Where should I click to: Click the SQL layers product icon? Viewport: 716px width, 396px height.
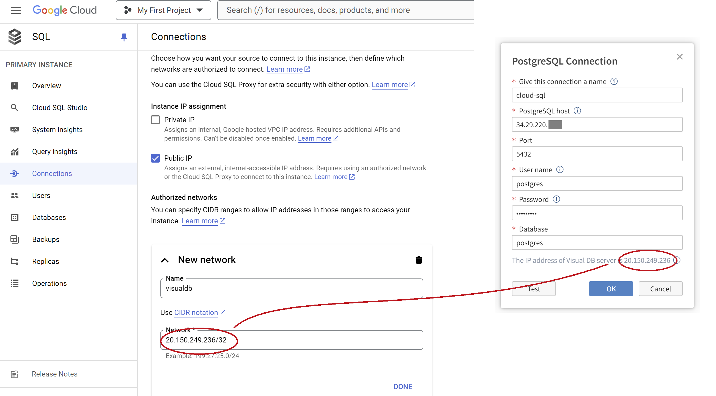click(x=15, y=37)
